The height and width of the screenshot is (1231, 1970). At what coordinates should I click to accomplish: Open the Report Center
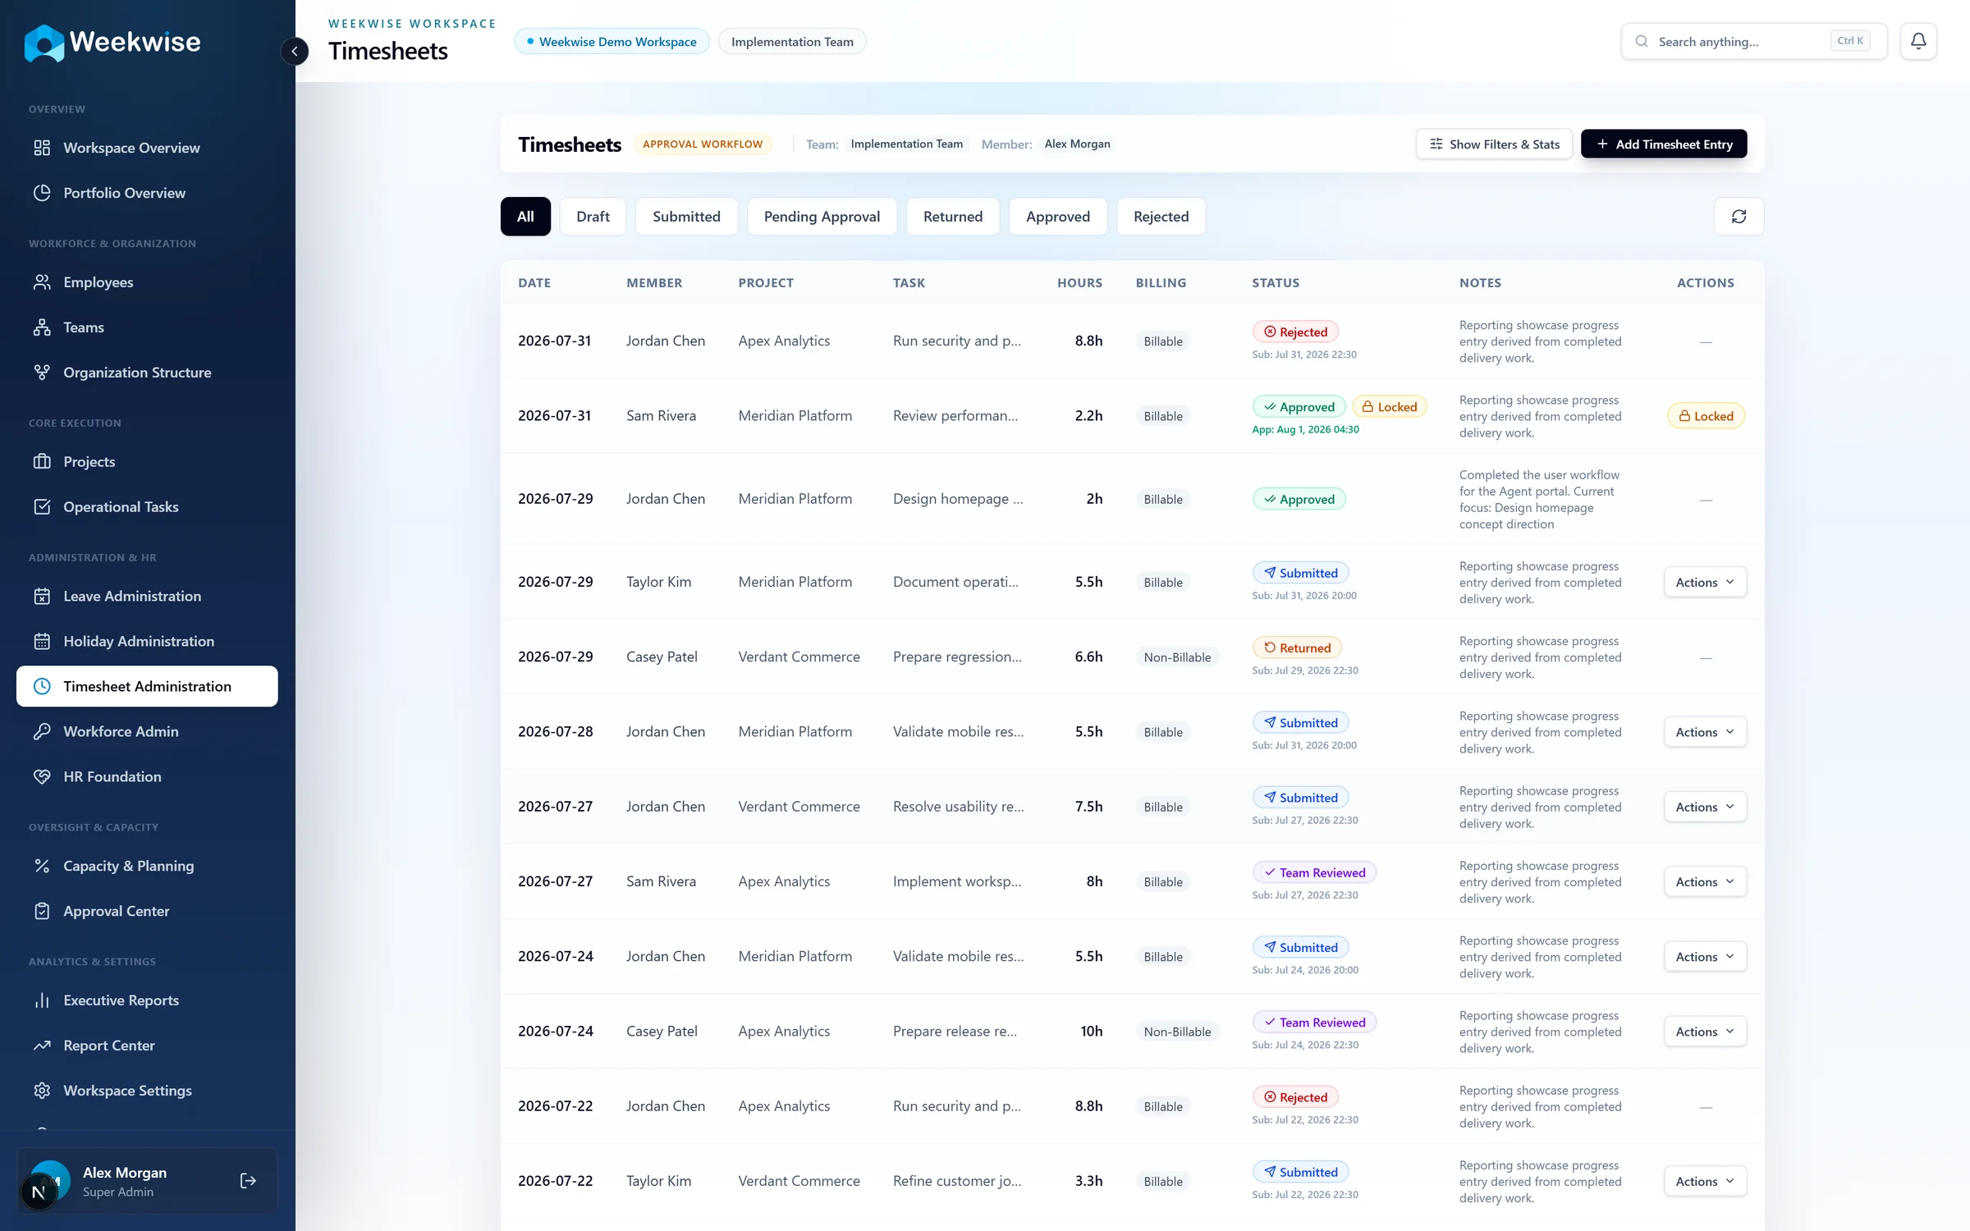tap(147, 1046)
